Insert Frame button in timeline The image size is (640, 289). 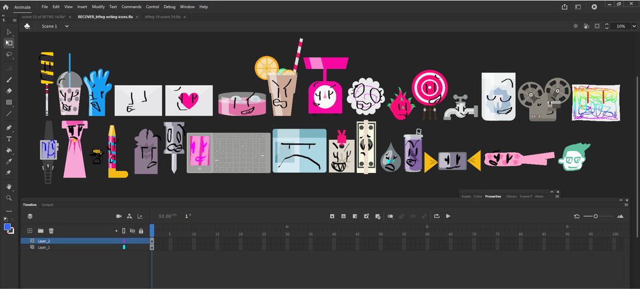(355, 216)
